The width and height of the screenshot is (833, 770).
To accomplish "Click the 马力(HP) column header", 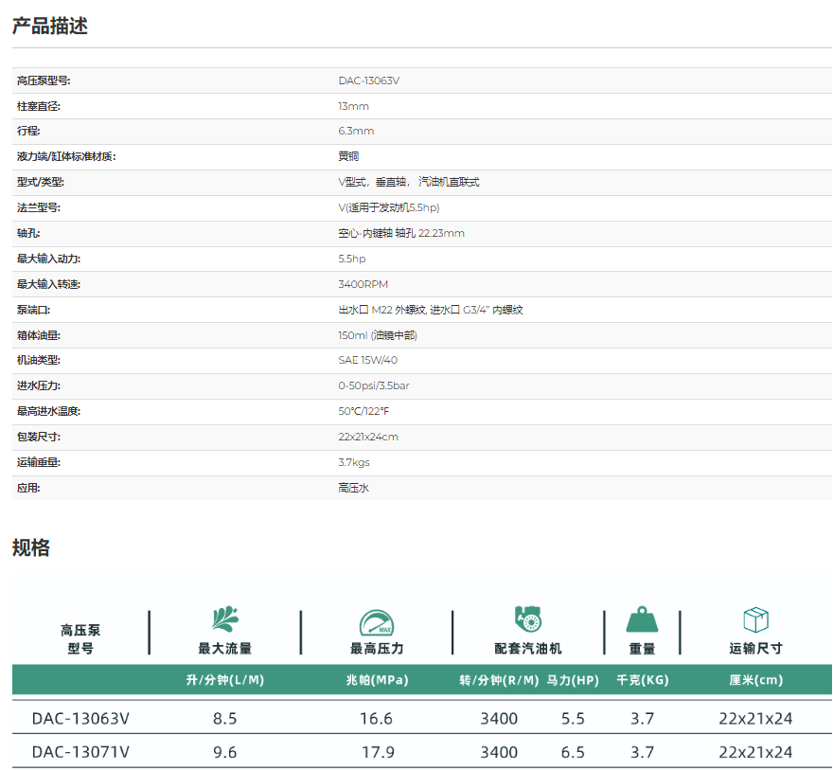I will [573, 681].
